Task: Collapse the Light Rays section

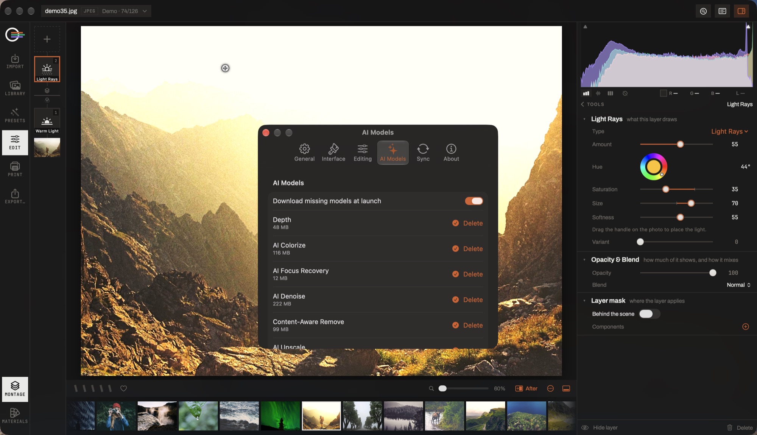Action: (584, 119)
